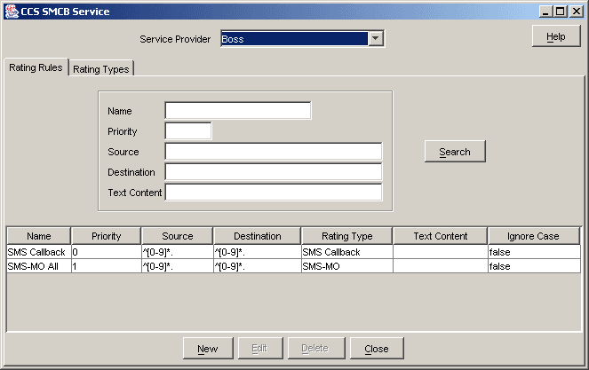Select Destination cell in SMS-MO All row
589x370 pixels.
tap(258, 266)
